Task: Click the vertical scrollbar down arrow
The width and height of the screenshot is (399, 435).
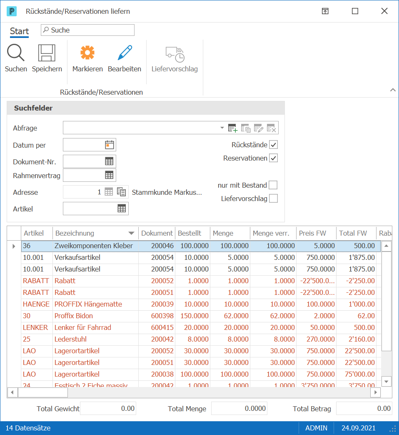Action: pyautogui.click(x=386, y=382)
